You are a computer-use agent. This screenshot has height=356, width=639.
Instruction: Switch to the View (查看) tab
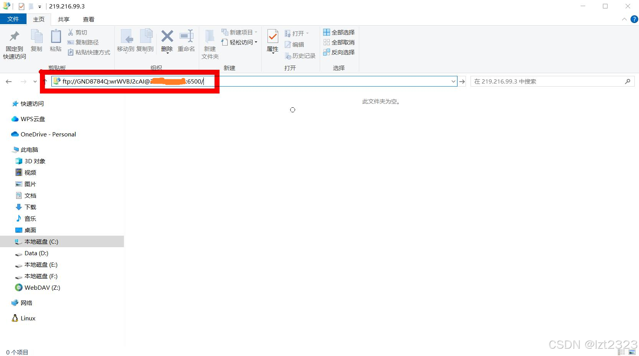[89, 19]
